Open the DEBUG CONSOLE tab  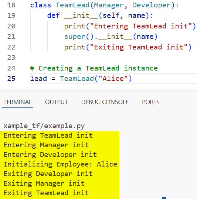(105, 102)
